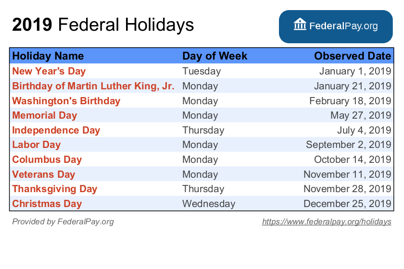This screenshot has width=404, height=269.
Task: Click the Provided by FederalPay.org footer text
Action: coord(63,221)
